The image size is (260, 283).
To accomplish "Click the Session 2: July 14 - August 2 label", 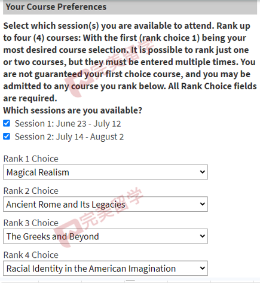I will coord(69,137).
